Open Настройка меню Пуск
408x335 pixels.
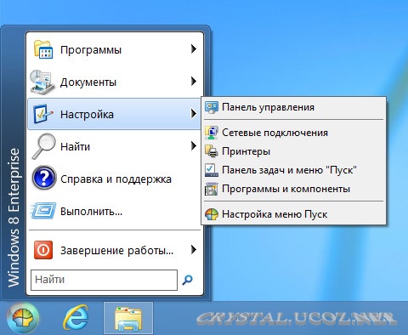293,214
